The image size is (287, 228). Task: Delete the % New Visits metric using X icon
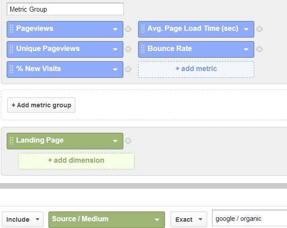[128, 69]
